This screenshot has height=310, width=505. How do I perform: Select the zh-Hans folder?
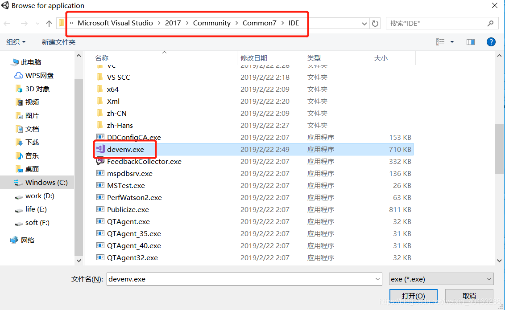[x=120, y=126]
